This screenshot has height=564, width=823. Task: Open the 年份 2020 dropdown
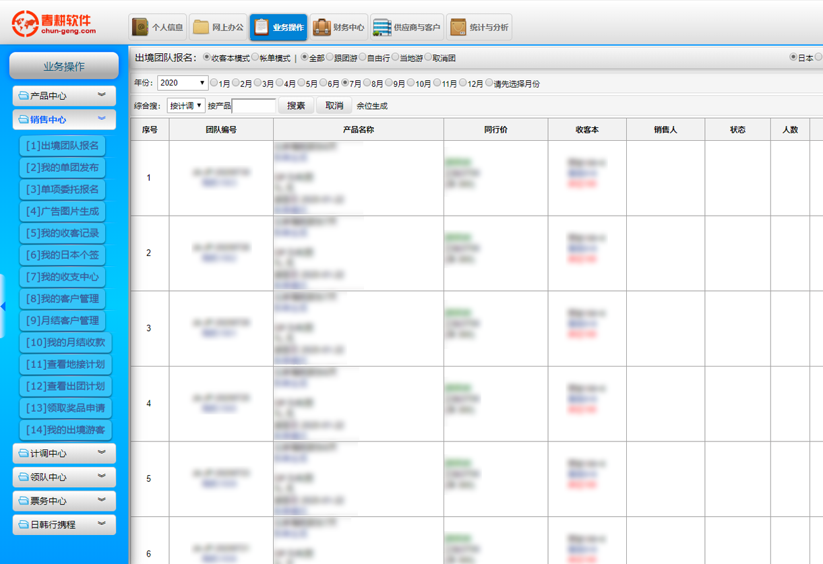(x=183, y=84)
